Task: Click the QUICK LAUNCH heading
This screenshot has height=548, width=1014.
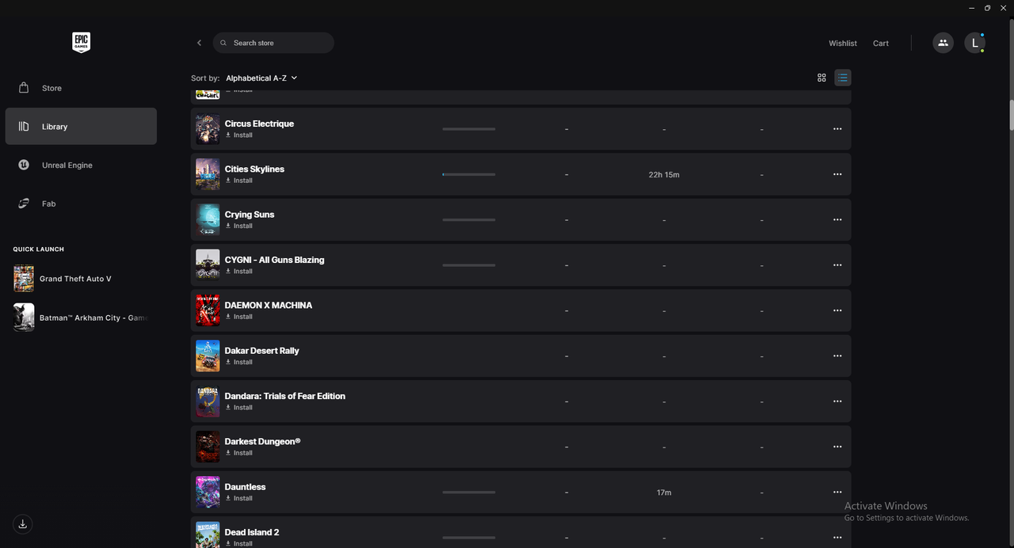Action: click(x=39, y=249)
